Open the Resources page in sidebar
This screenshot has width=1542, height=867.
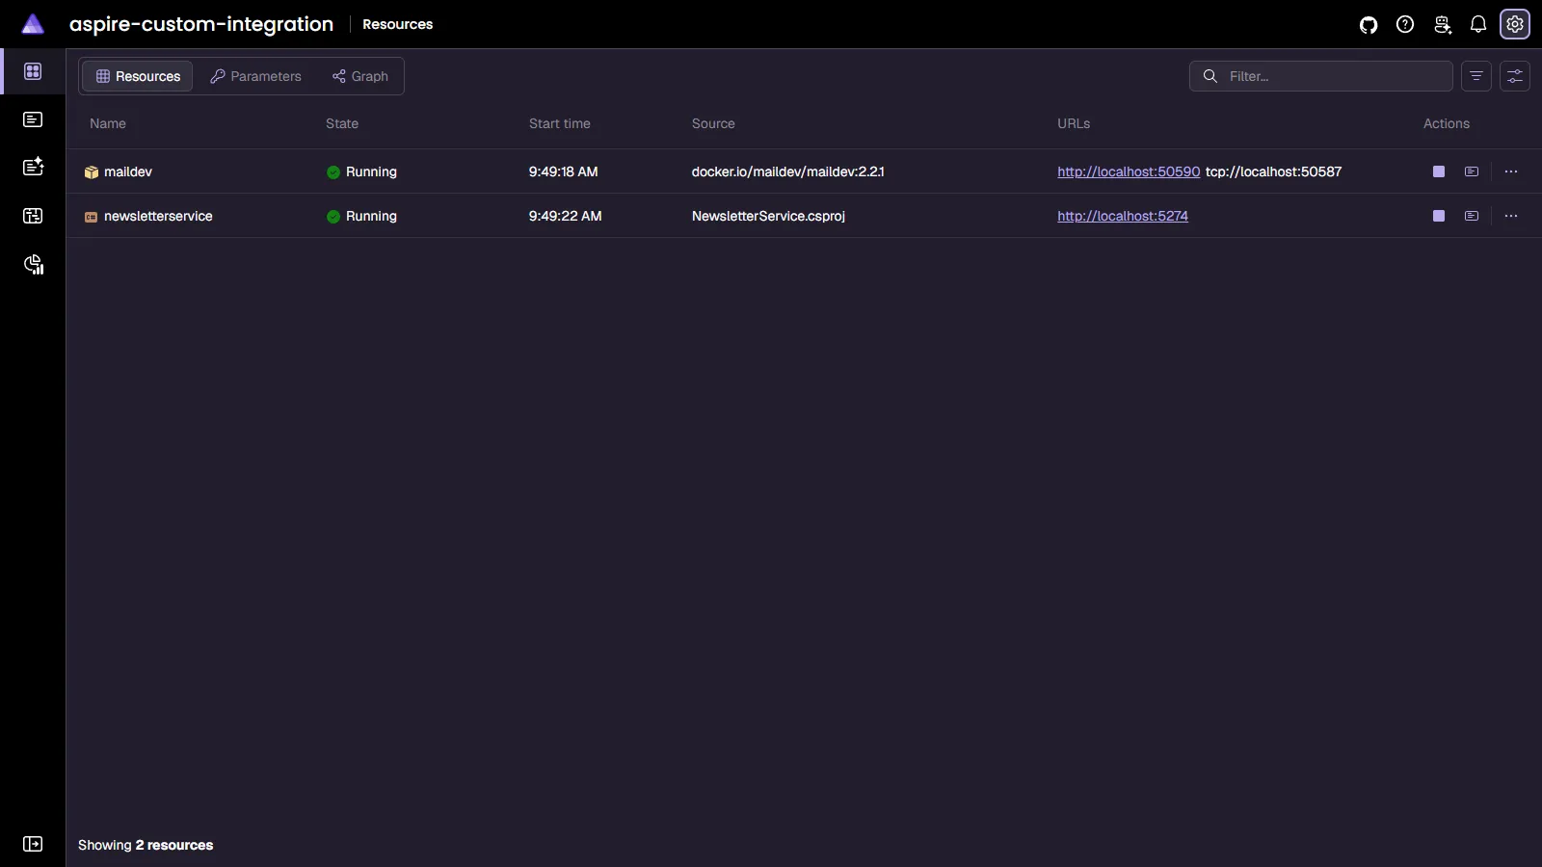pos(33,71)
